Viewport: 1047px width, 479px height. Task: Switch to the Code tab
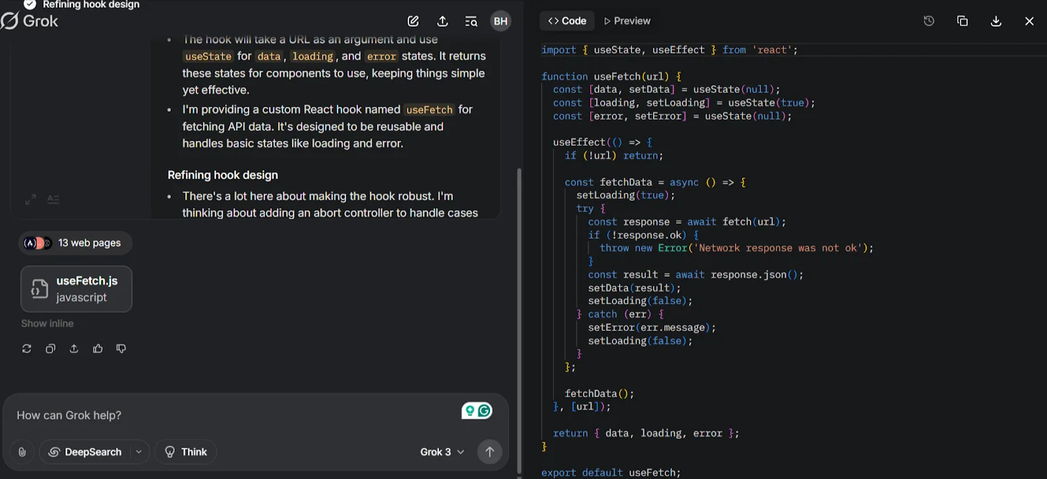point(567,21)
